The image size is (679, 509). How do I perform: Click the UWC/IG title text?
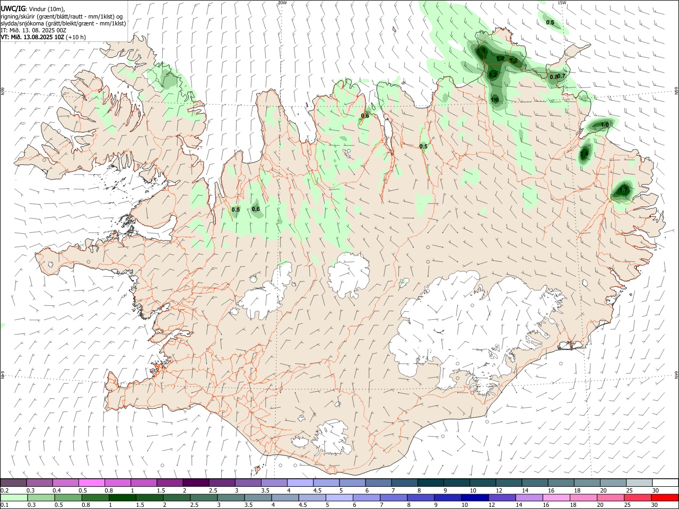[x=13, y=8]
